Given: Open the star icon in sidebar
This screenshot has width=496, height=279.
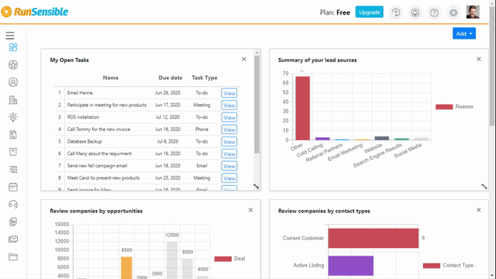Looking at the screenshot, I should click(13, 65).
